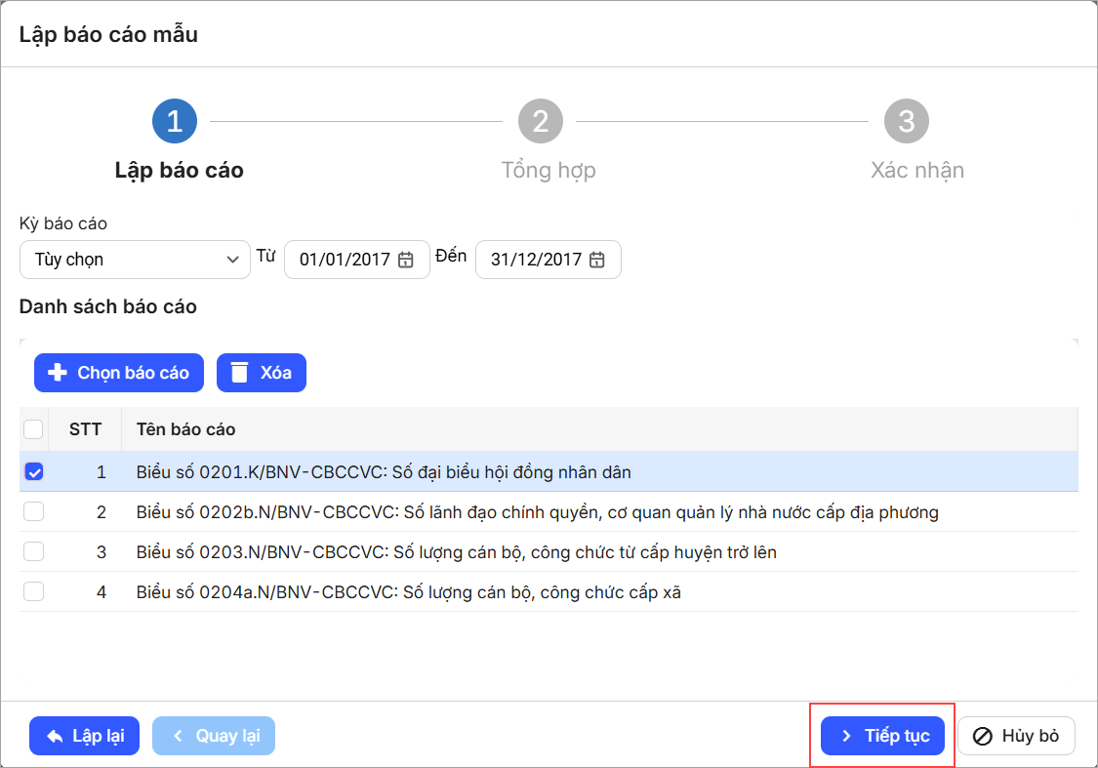
Task: Click the 01/01/2017 start date field
Action: click(345, 261)
